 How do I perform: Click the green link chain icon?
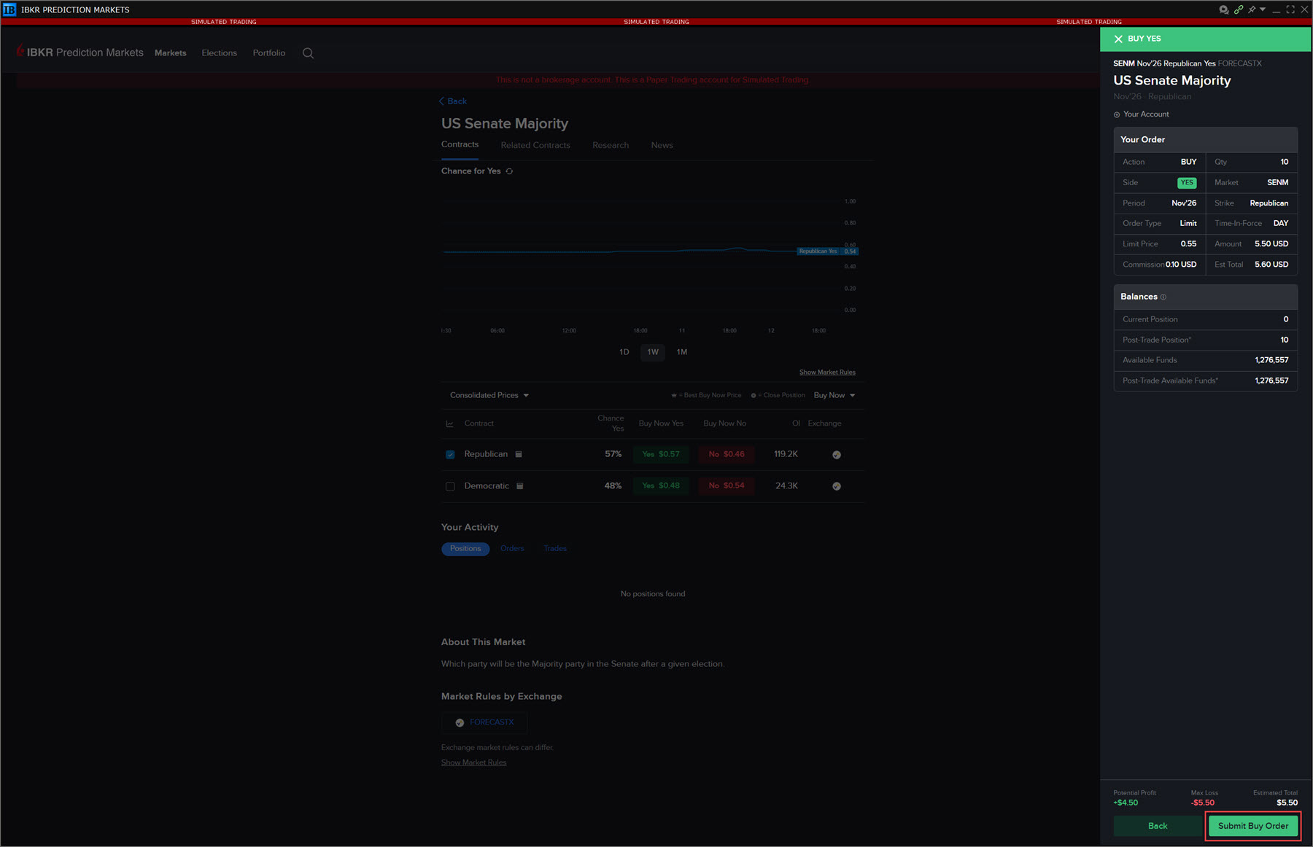click(x=1238, y=9)
